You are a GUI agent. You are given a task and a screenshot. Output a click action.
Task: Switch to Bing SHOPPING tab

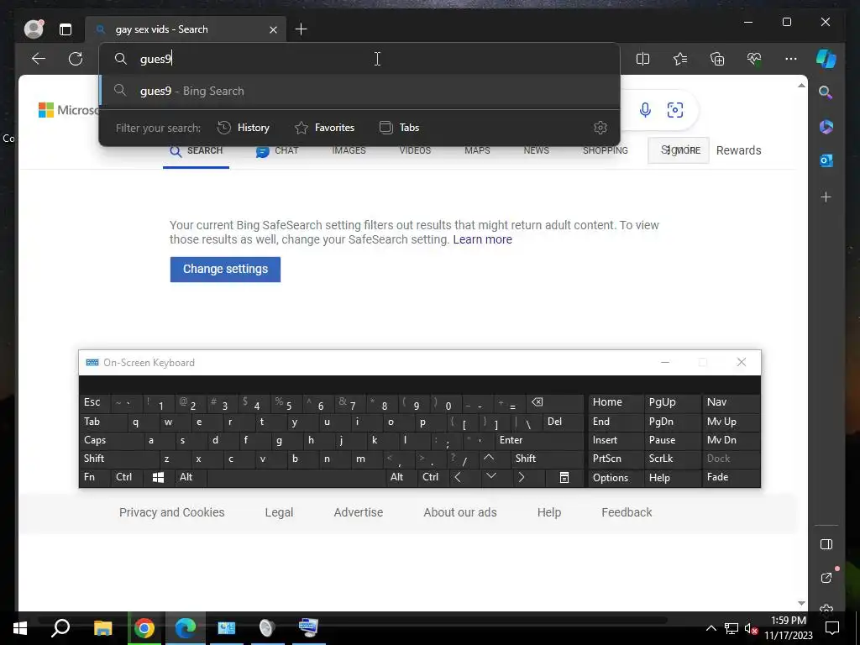click(606, 150)
